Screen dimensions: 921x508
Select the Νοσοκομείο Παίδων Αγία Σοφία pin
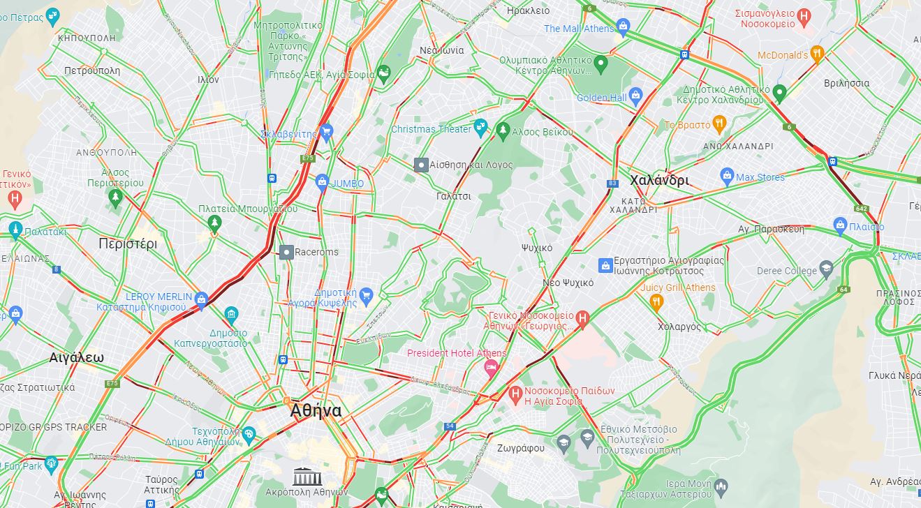pos(516,395)
